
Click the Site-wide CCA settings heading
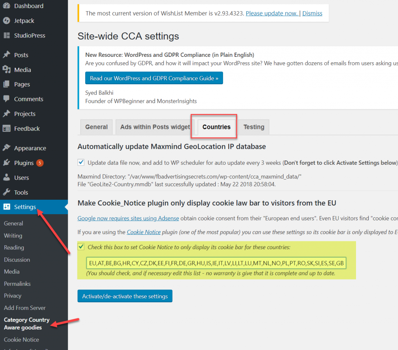(128, 36)
